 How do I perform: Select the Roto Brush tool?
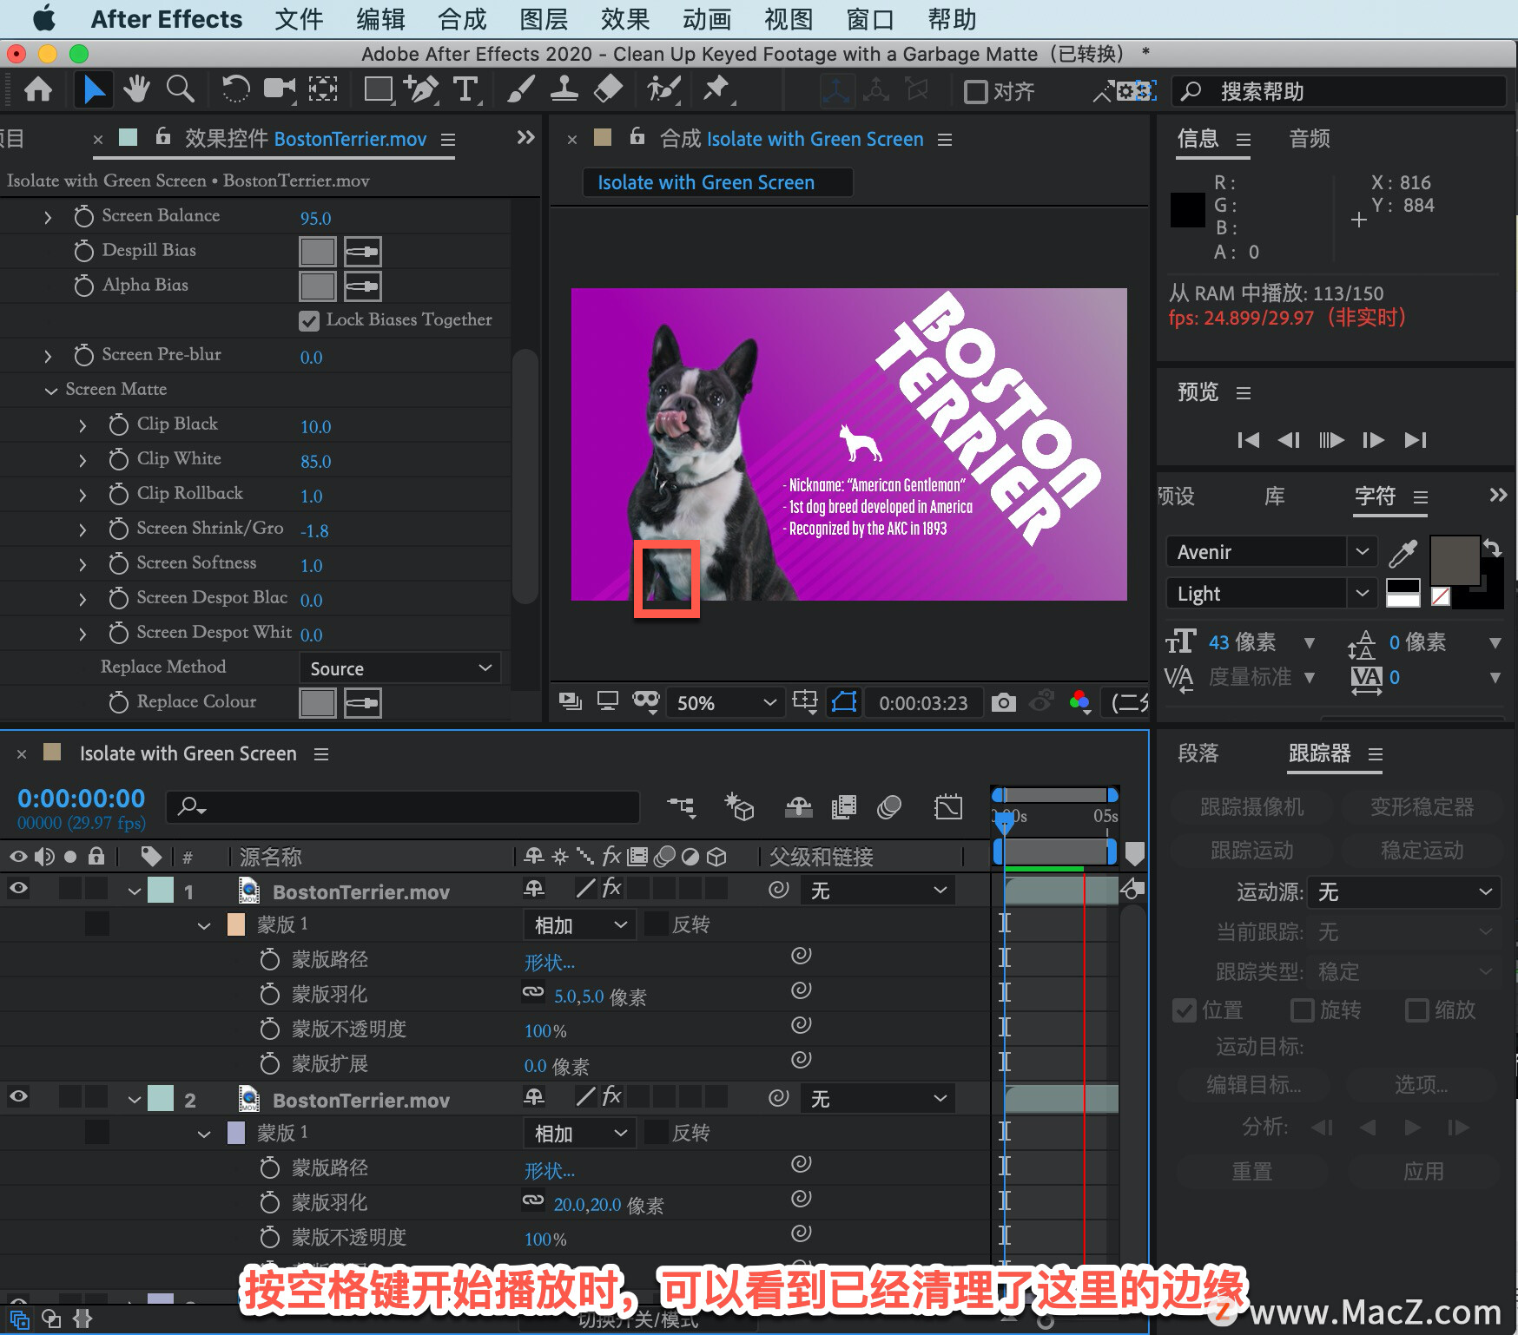click(x=663, y=89)
